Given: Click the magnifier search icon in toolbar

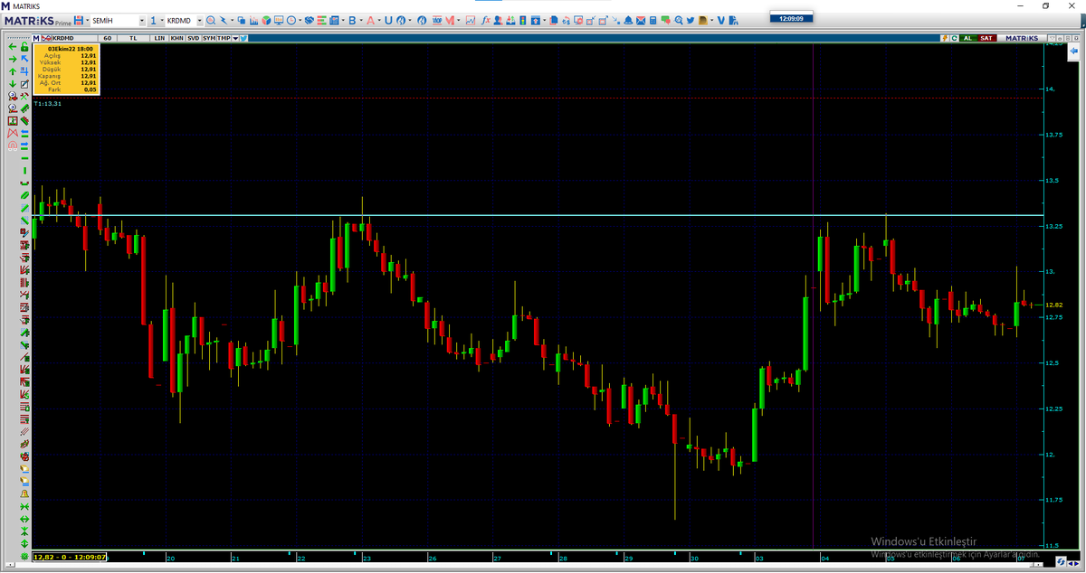Looking at the screenshot, I should pos(210,20).
